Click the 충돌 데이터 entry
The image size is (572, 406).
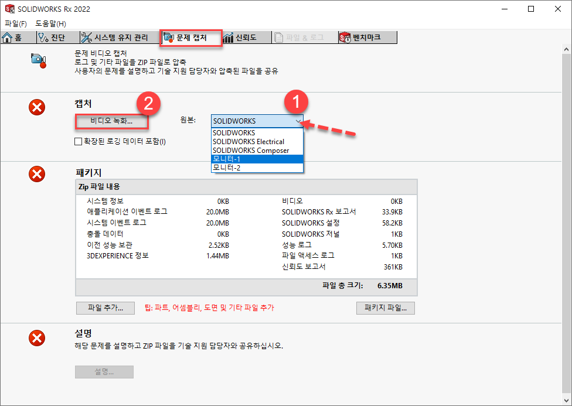tap(105, 234)
